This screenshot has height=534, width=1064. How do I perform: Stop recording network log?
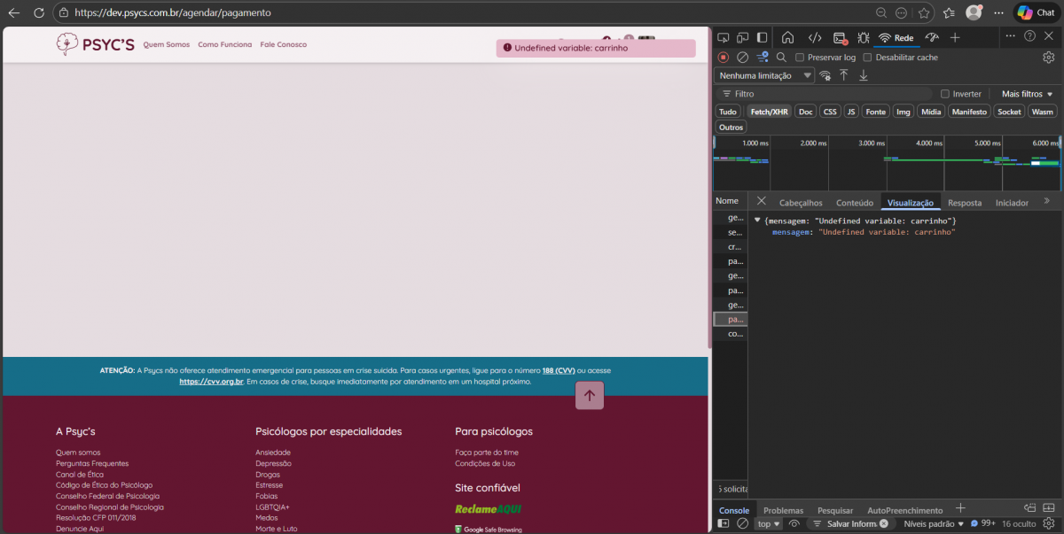724,58
